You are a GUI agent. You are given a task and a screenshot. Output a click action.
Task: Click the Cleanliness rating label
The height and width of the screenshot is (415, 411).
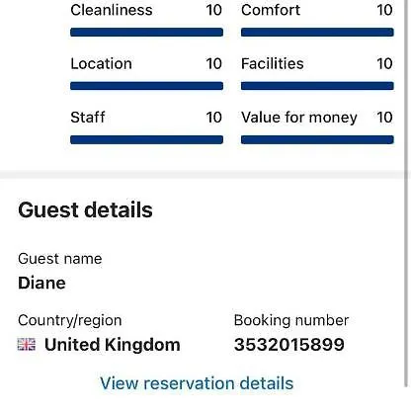click(x=112, y=10)
